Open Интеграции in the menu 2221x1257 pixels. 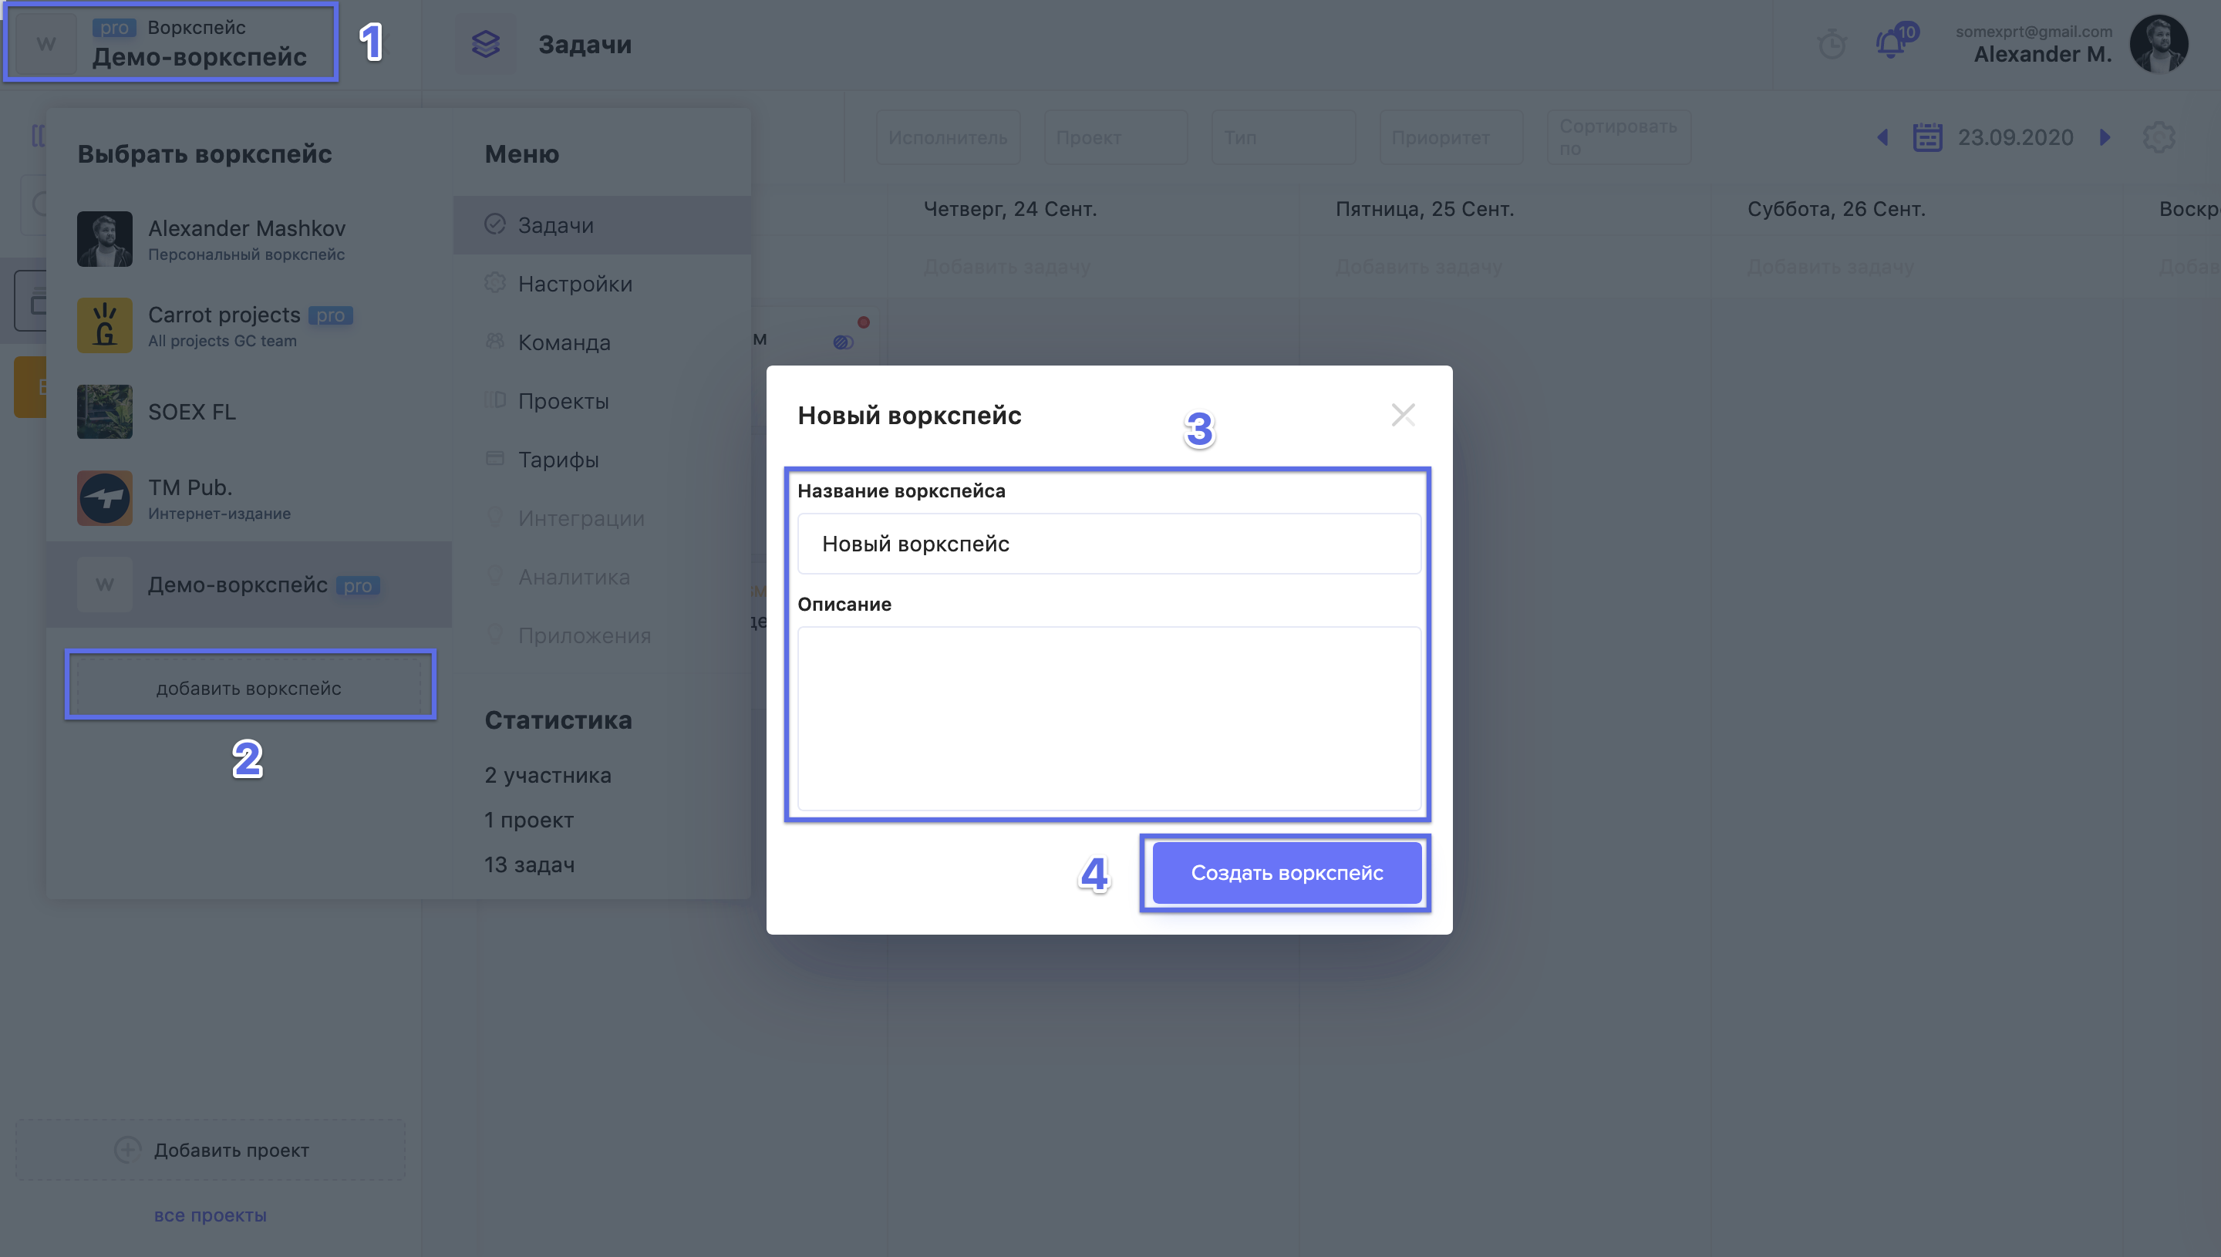tap(602, 519)
